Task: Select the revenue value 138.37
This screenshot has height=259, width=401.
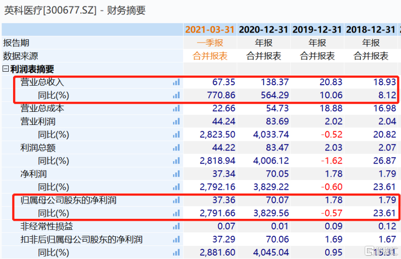Action: click(275, 82)
